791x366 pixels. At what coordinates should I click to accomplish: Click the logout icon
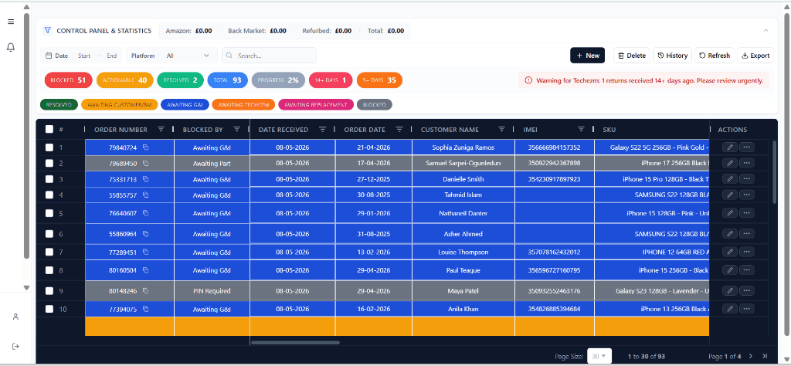pyautogui.click(x=15, y=347)
